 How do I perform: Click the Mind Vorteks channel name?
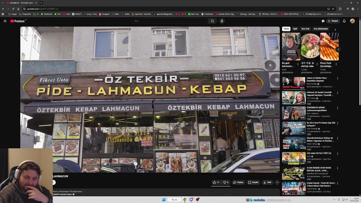[312, 84]
